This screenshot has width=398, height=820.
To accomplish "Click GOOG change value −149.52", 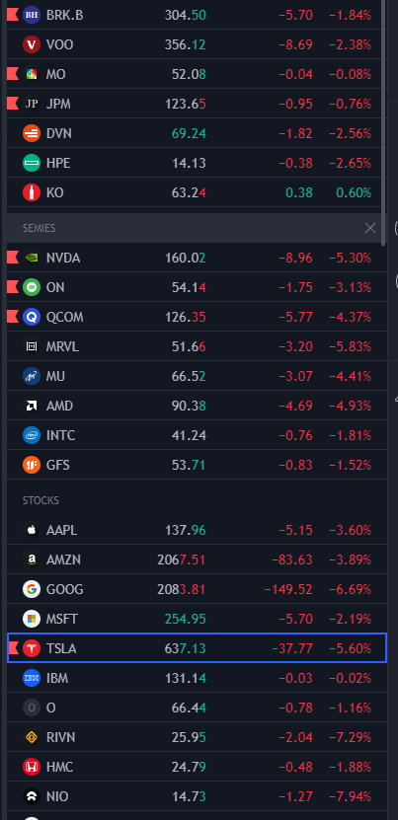I will click(288, 590).
